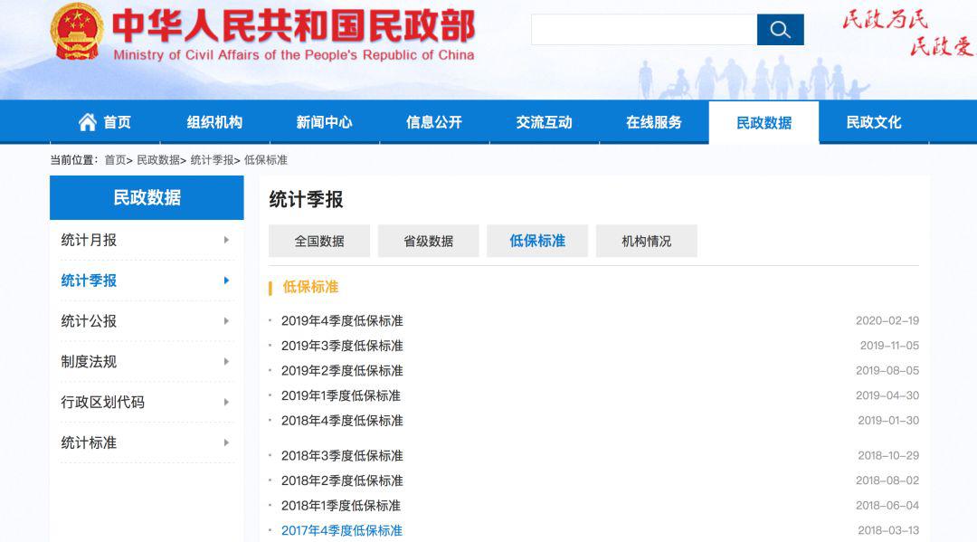Click the magnifier search button
The image size is (977, 542).
(780, 29)
